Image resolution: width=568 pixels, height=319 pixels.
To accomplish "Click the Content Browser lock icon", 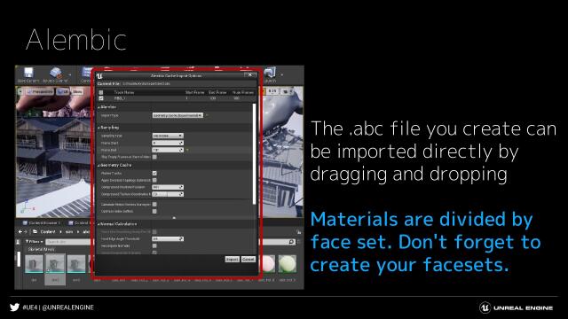I will tap(298, 232).
